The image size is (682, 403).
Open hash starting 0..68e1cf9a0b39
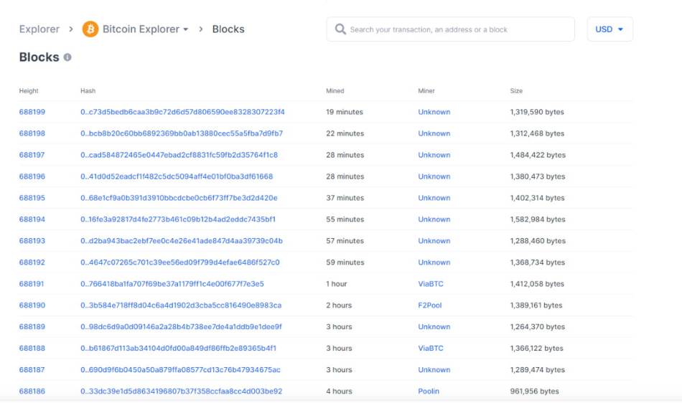click(179, 198)
